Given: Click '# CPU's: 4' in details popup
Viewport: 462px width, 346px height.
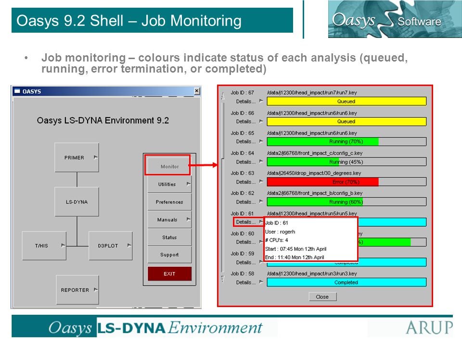Looking at the screenshot, I should point(276,240).
